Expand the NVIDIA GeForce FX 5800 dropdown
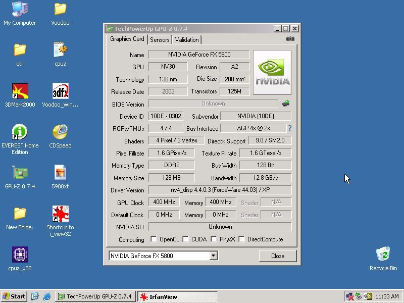Image resolution: width=404 pixels, height=303 pixels. [x=213, y=256]
